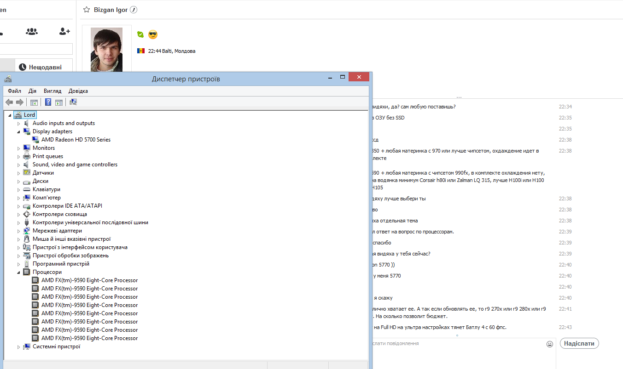Click the Back arrow in Device Manager toolbar

pyautogui.click(x=9, y=102)
